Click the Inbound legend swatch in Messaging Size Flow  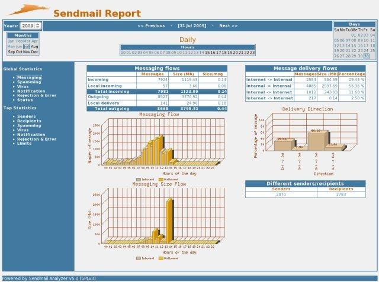tap(139, 259)
